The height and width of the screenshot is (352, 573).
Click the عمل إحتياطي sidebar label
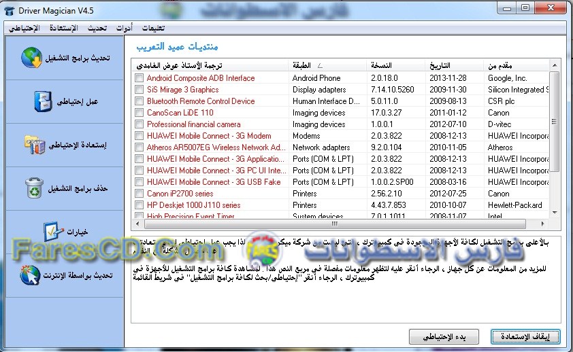78,101
